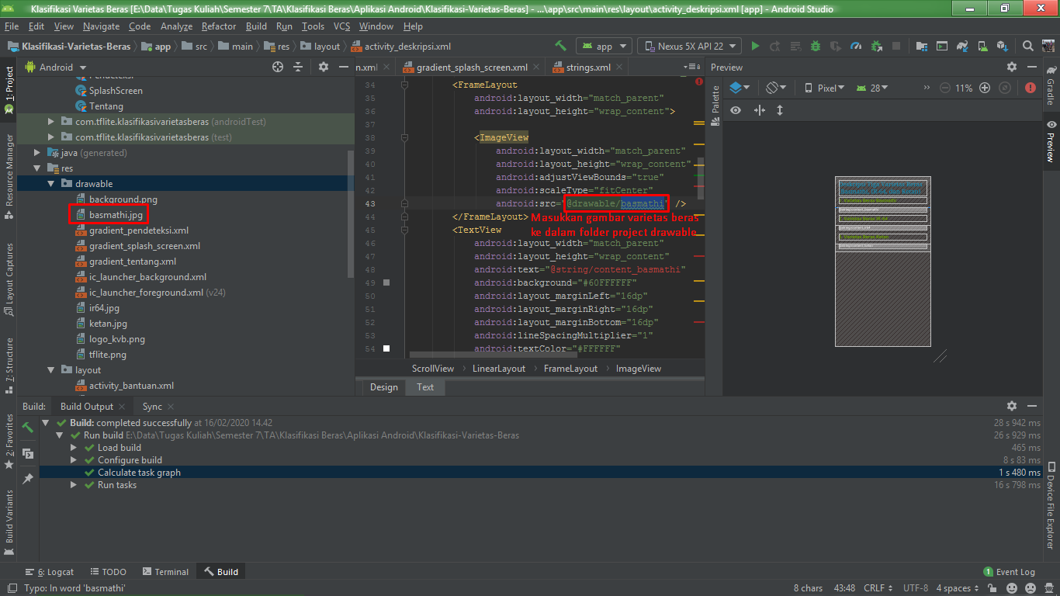1060x596 pixels.
Task: Click the locate target icon in Project panel
Action: (x=278, y=68)
